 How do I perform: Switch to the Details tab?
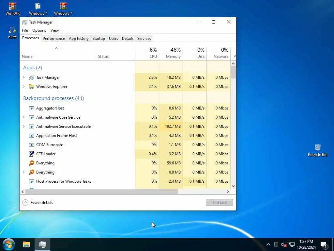(x=128, y=39)
